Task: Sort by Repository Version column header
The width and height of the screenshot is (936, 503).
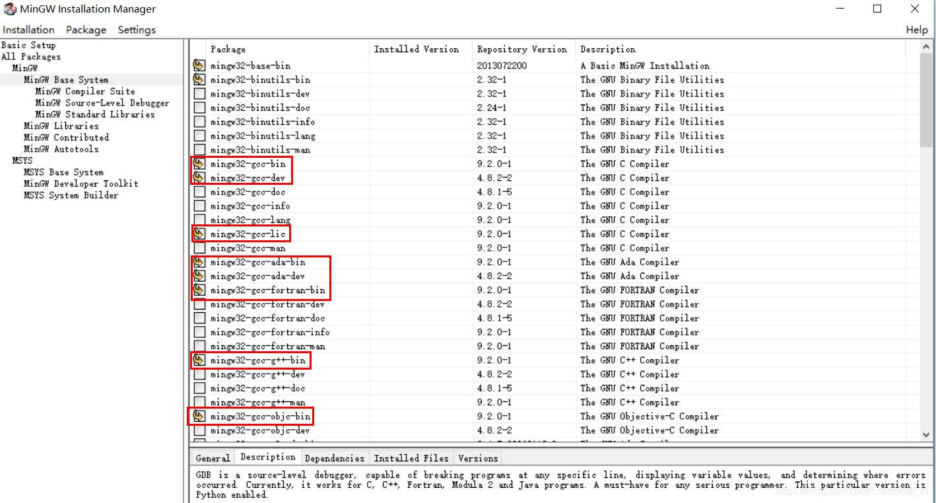Action: click(x=524, y=49)
